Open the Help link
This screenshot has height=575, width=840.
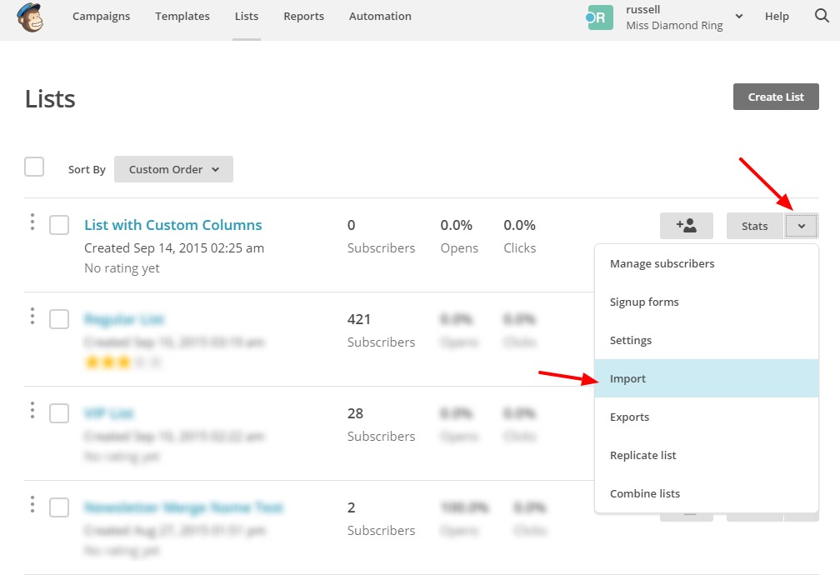click(x=777, y=16)
